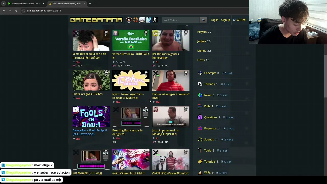
Task: Click the WiPs traffic cone icon
Action: coord(200,173)
